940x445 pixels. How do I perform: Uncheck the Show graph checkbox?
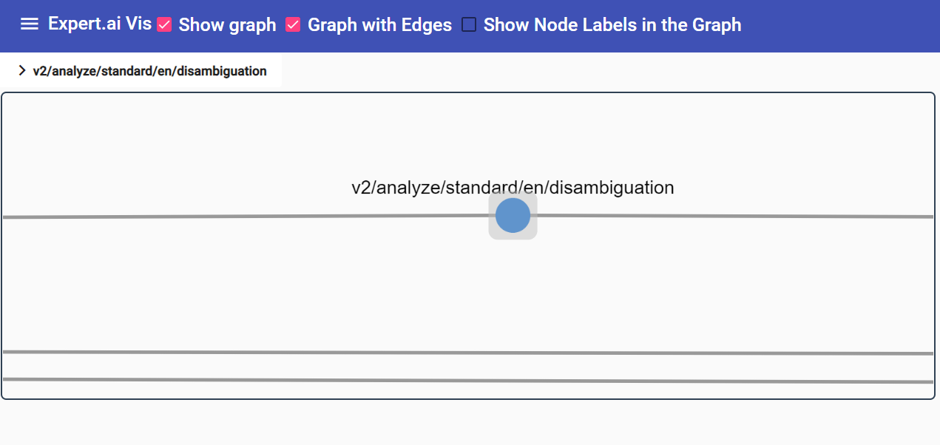[165, 25]
